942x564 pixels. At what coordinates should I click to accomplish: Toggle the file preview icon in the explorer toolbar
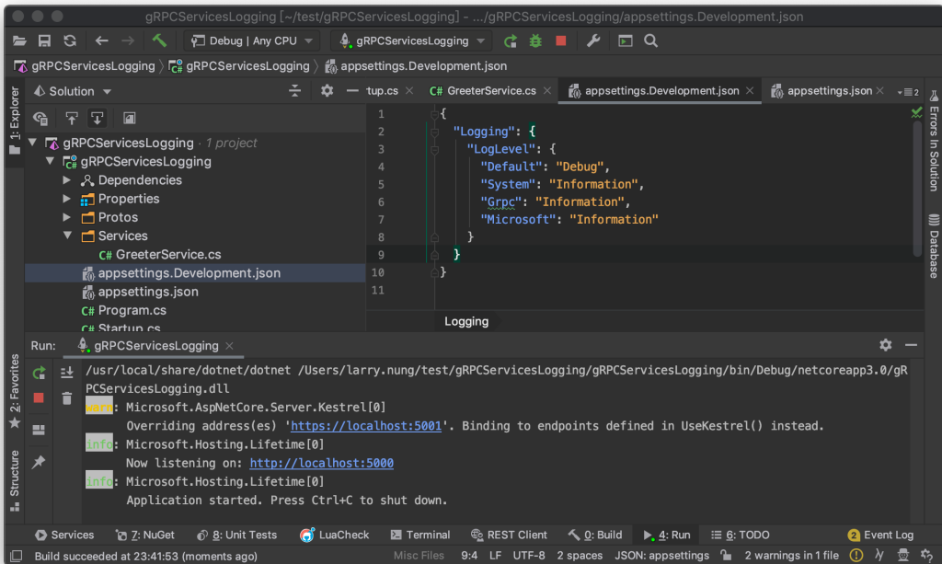(x=129, y=119)
